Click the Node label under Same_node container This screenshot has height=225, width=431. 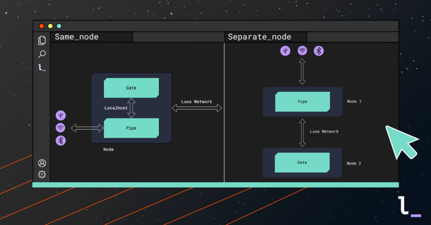pyautogui.click(x=109, y=150)
